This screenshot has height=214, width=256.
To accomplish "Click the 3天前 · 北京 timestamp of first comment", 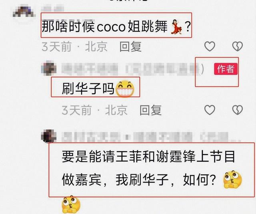I will [x=75, y=47].
